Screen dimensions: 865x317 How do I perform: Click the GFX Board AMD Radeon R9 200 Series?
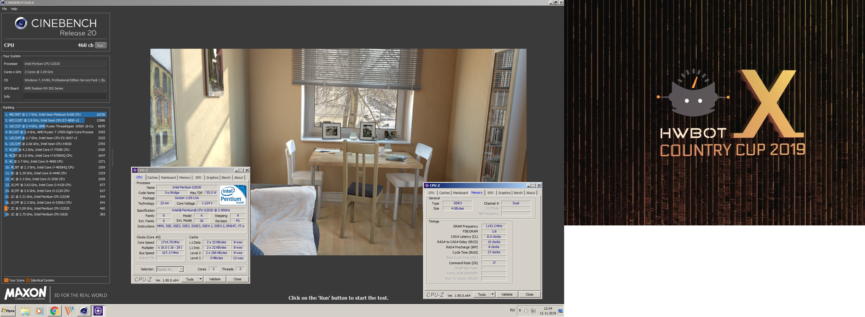pos(65,89)
